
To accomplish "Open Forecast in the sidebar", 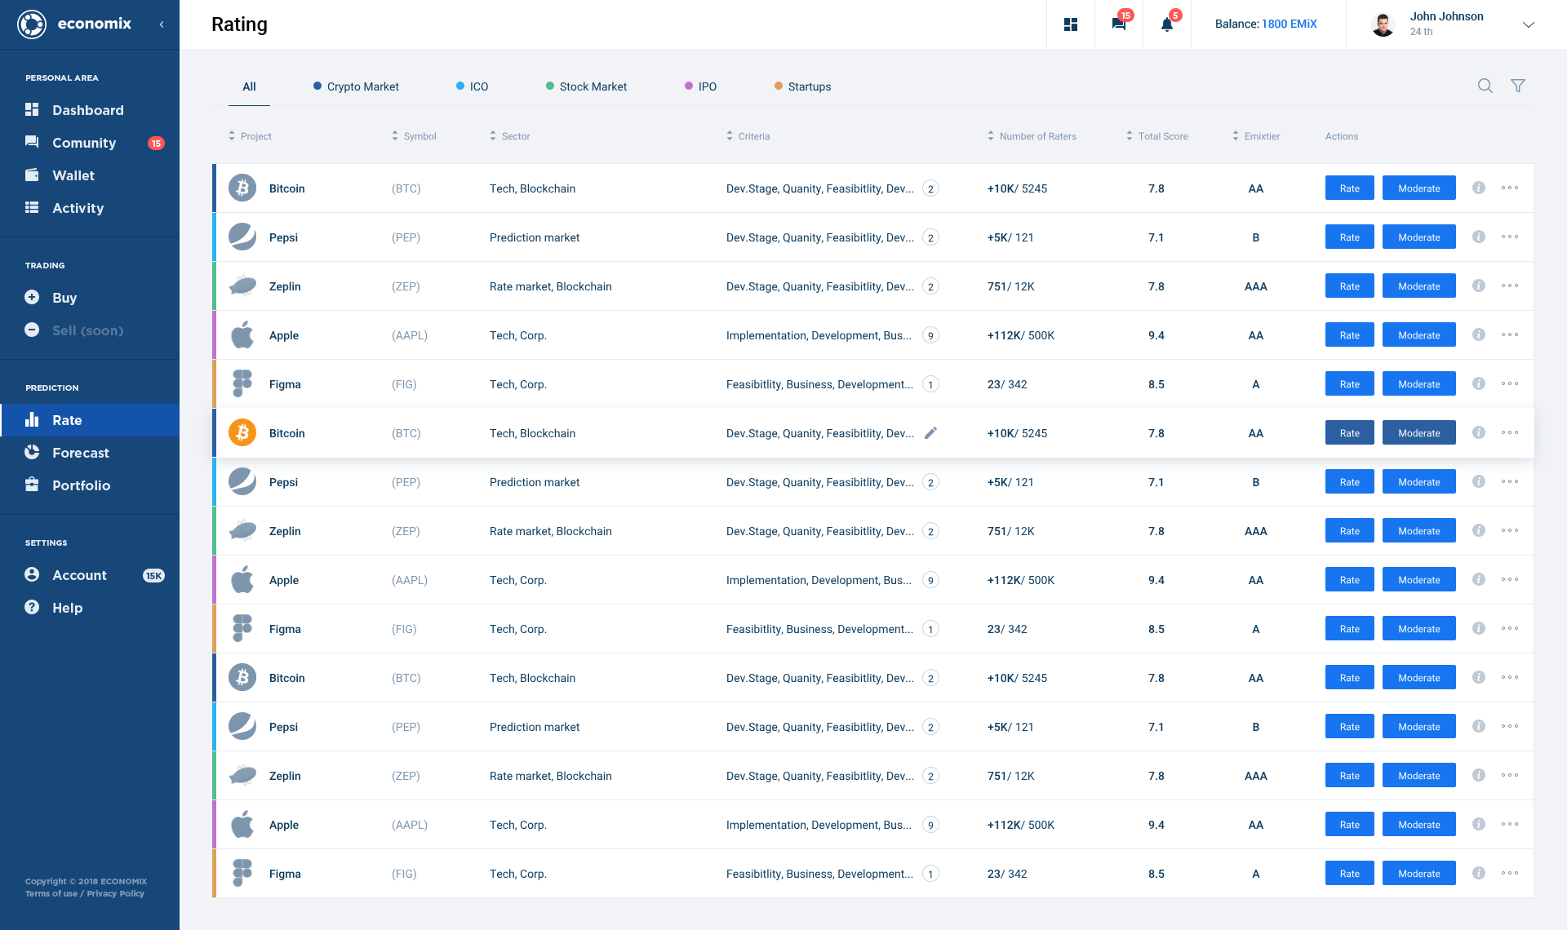I will [90, 453].
